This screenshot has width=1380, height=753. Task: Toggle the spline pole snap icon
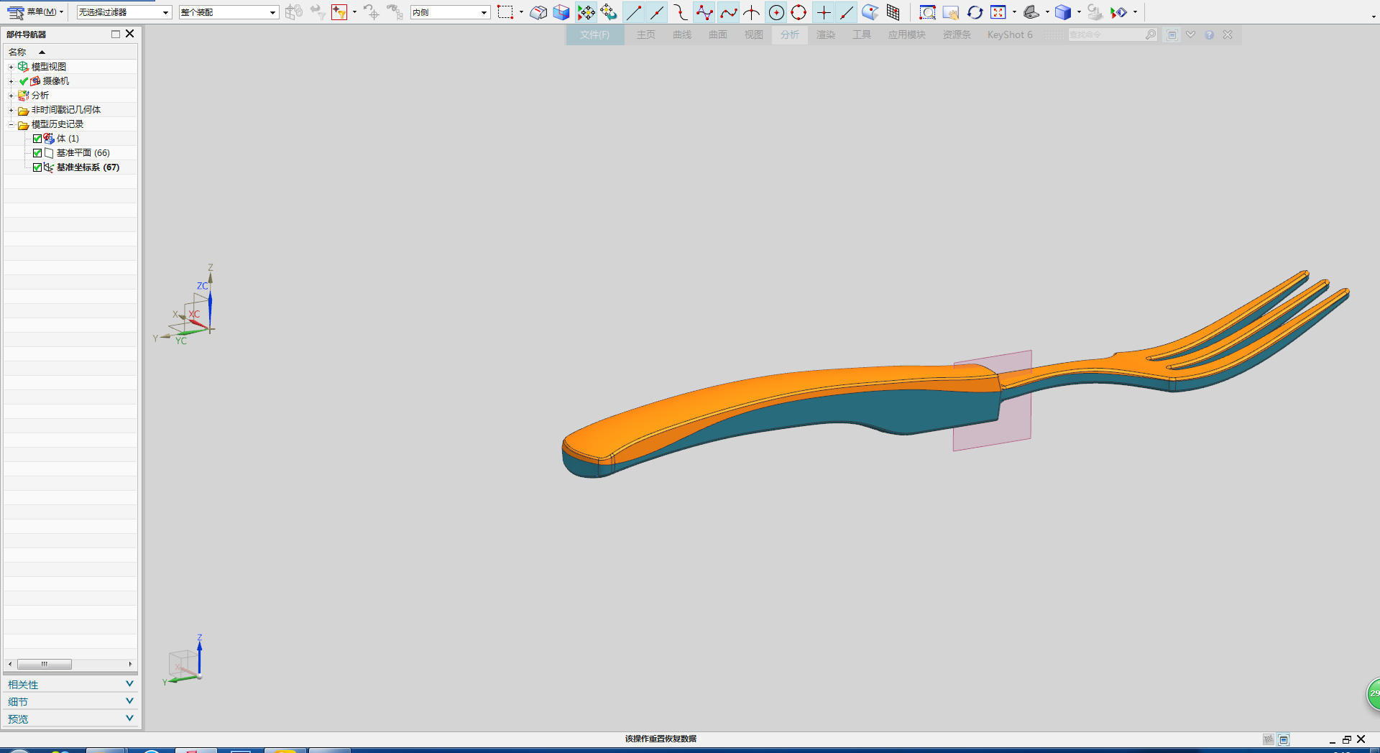click(704, 12)
